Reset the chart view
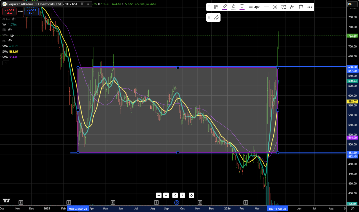This screenshot has height=212, width=359. point(191,195)
